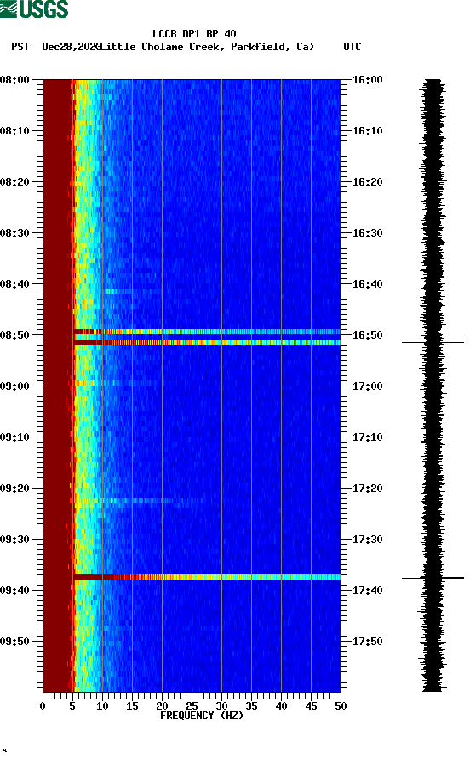
Task: Click the 'FREQUENCY (HZ)' axis label
Action: [202, 716]
